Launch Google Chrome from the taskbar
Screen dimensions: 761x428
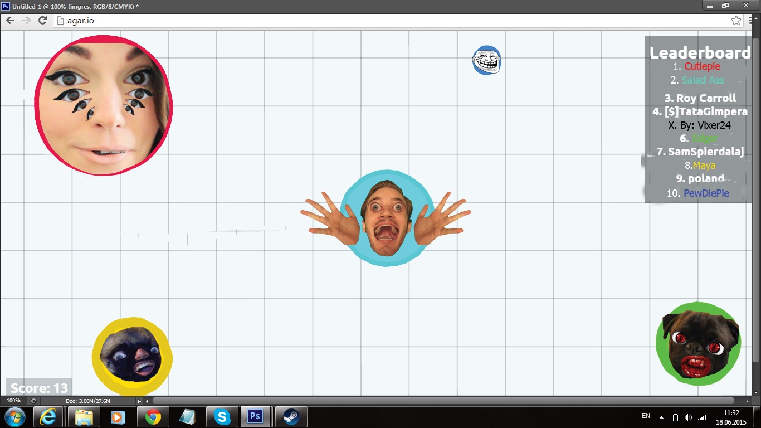[153, 417]
